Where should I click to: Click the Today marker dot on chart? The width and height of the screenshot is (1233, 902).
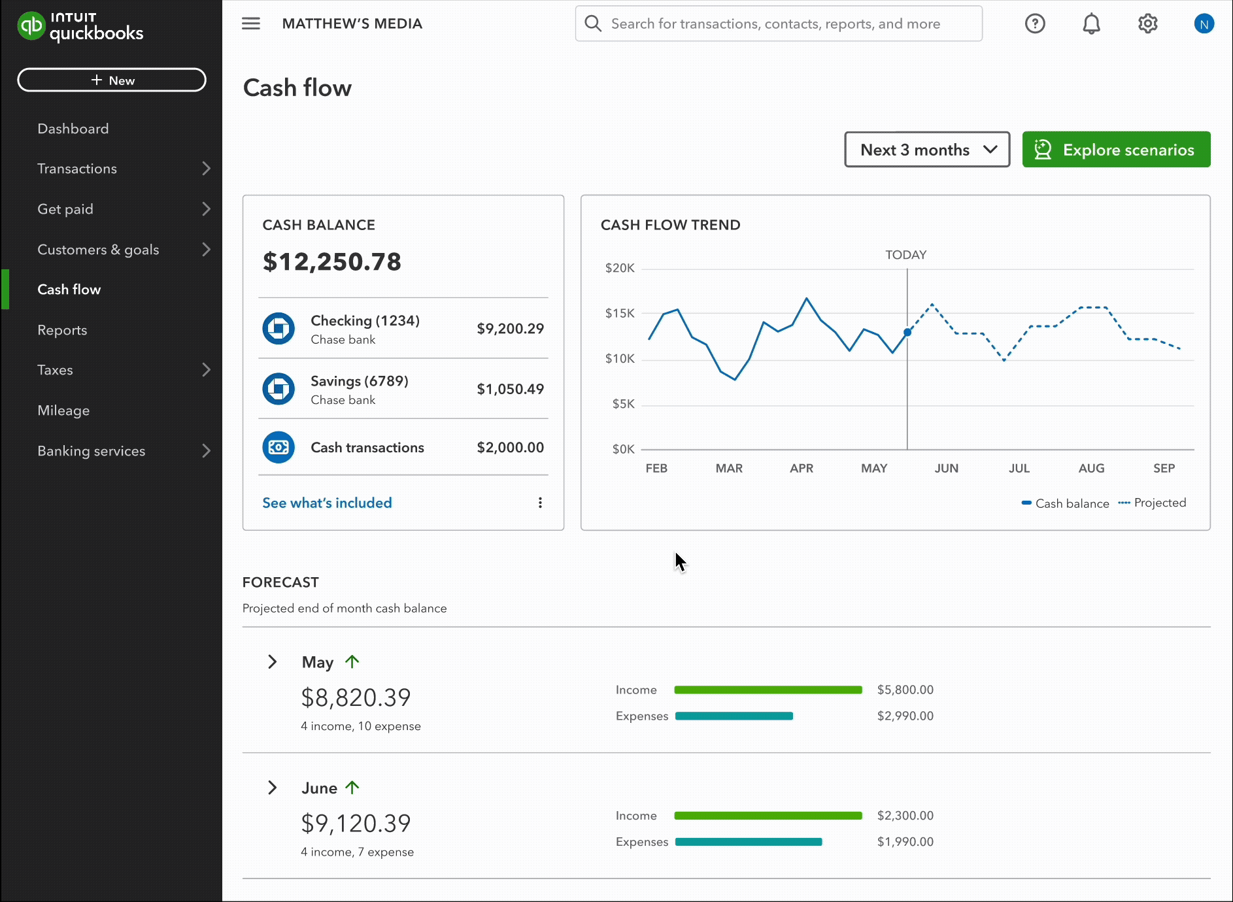(x=907, y=333)
